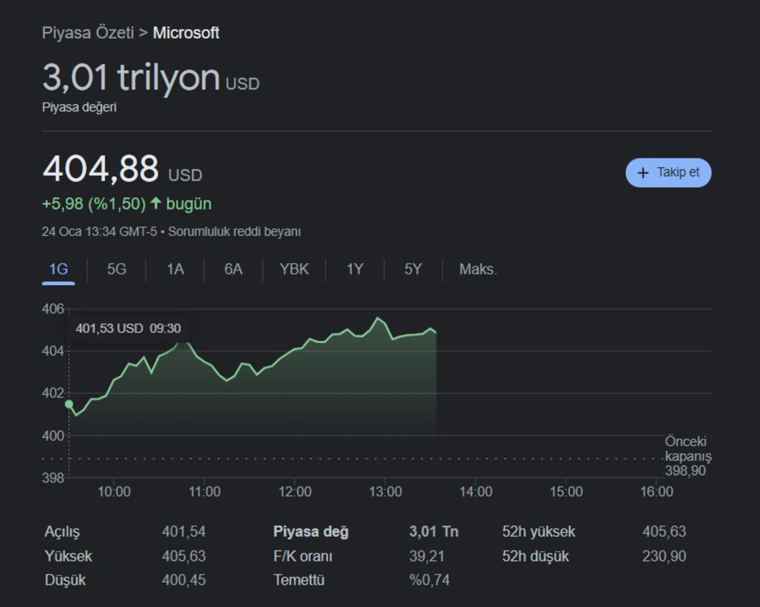Activate the 6A six-month range
The image size is (760, 607).
pyautogui.click(x=234, y=269)
